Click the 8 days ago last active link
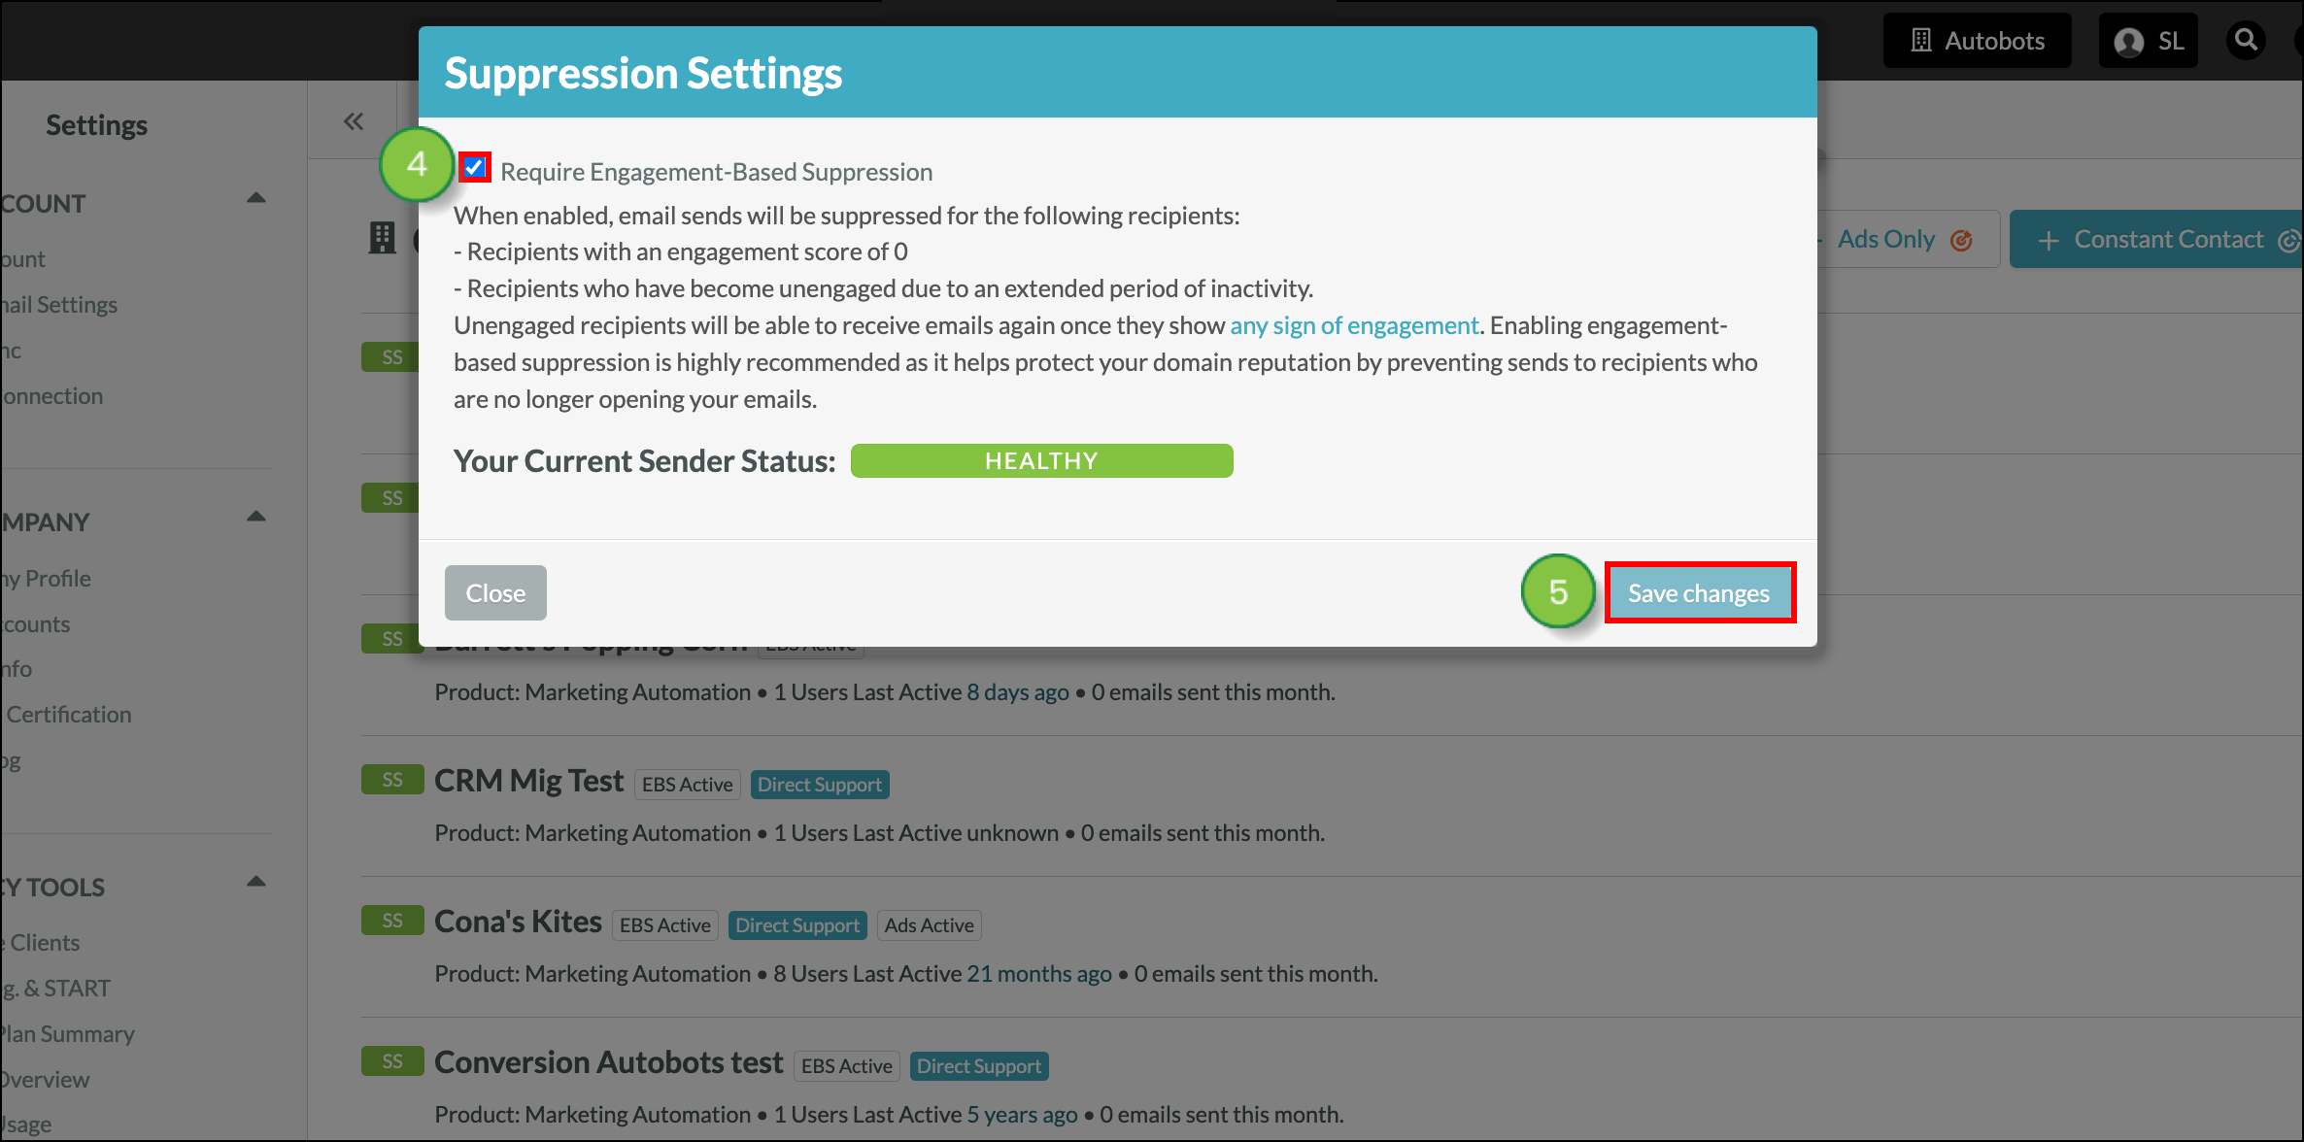This screenshot has width=2304, height=1142. click(x=1018, y=692)
